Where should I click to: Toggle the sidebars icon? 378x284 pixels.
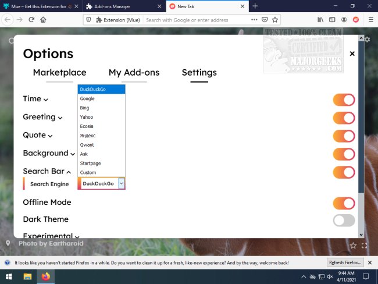click(x=332, y=20)
